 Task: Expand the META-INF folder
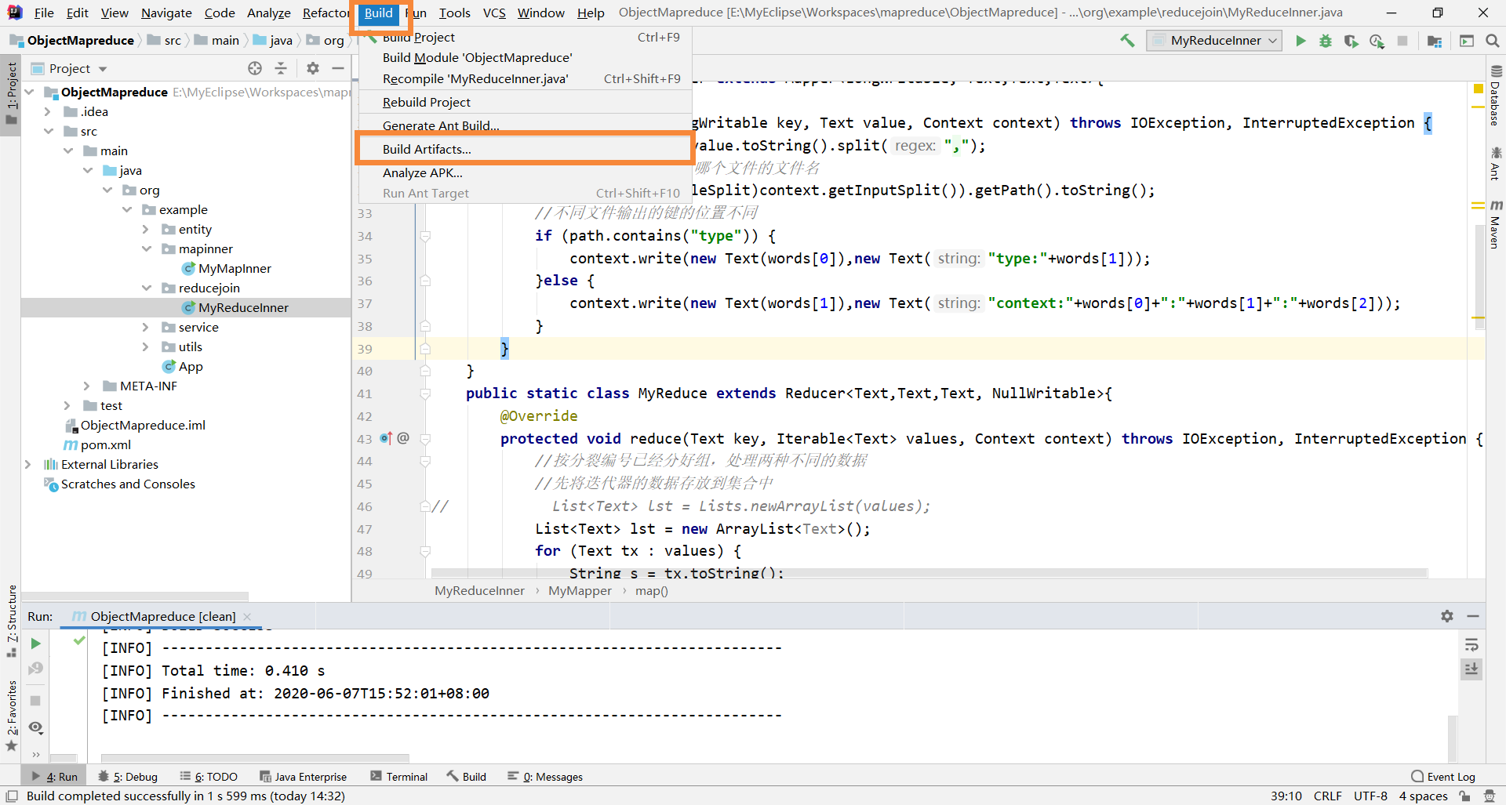87,386
